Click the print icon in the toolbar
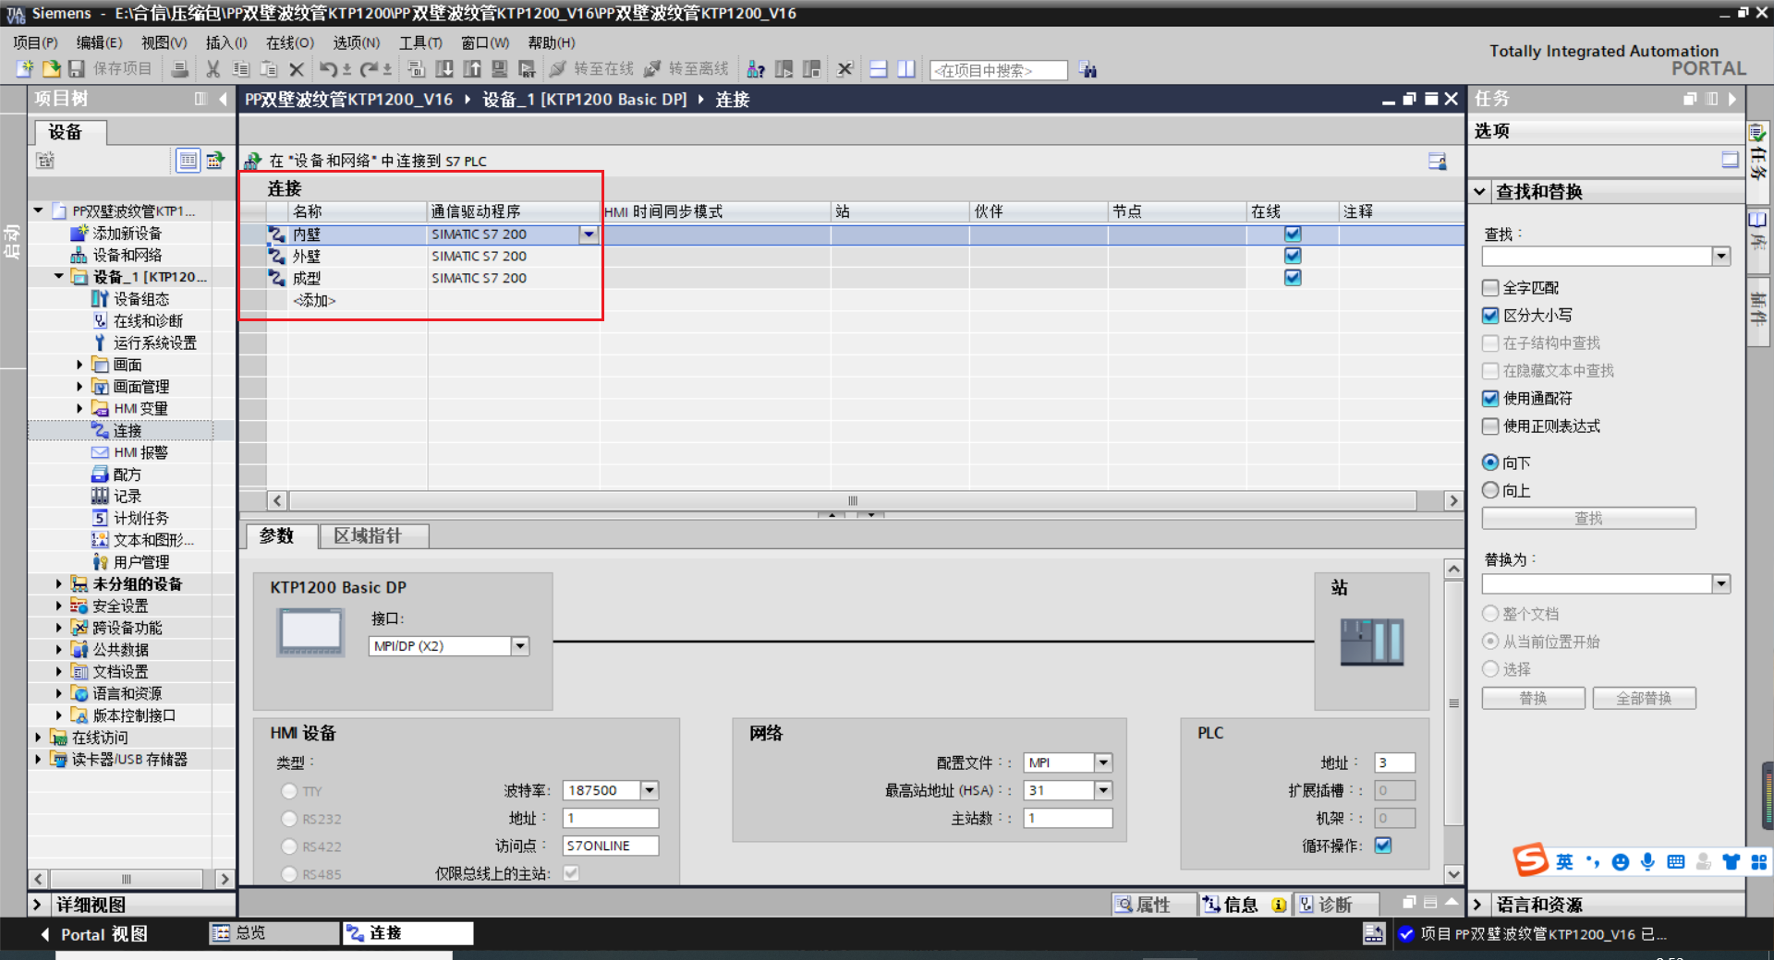The width and height of the screenshot is (1774, 960). click(180, 69)
